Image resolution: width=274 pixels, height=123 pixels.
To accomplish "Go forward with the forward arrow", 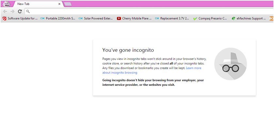I will click(12, 11).
